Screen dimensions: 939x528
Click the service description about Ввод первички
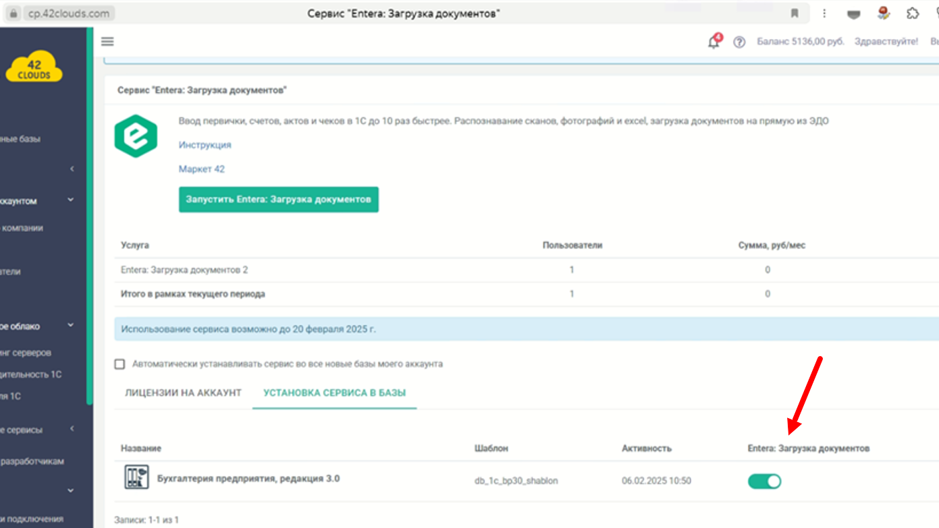pyautogui.click(x=504, y=121)
